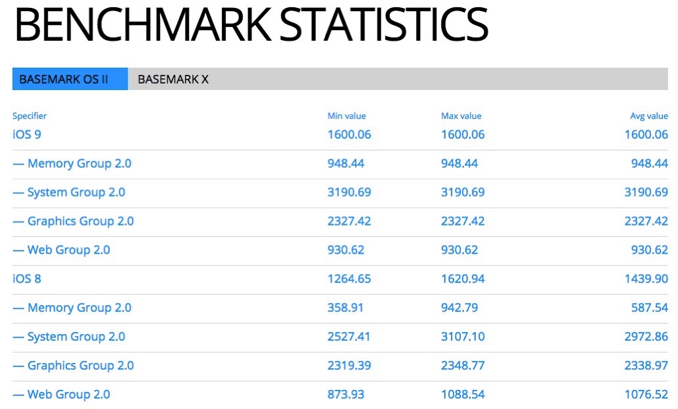Open the iOS 8 specifier link
This screenshot has height=409, width=678.
tap(27, 279)
